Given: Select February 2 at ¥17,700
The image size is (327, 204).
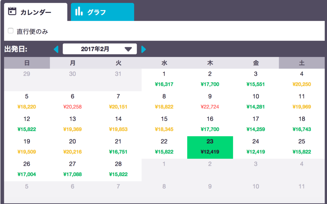Looking at the screenshot, I should [210, 80].
